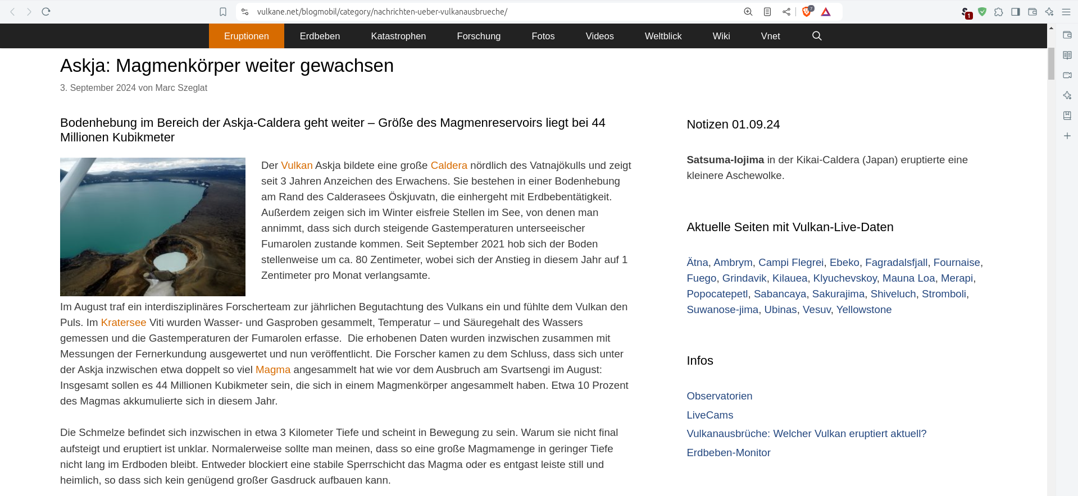
Task: Open the Ätna live data link
Action: [697, 263]
